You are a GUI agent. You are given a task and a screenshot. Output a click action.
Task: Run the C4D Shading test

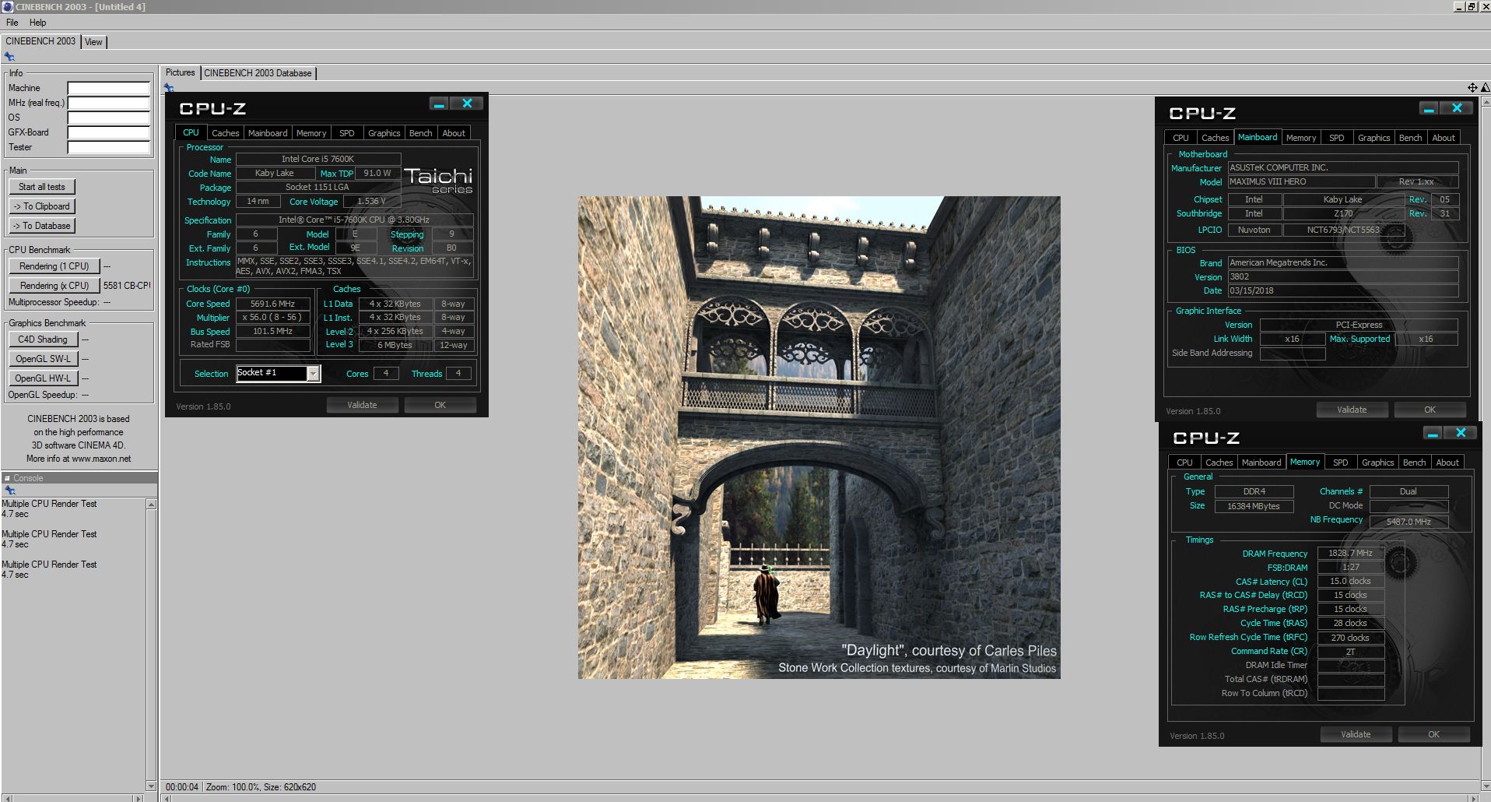tap(43, 339)
